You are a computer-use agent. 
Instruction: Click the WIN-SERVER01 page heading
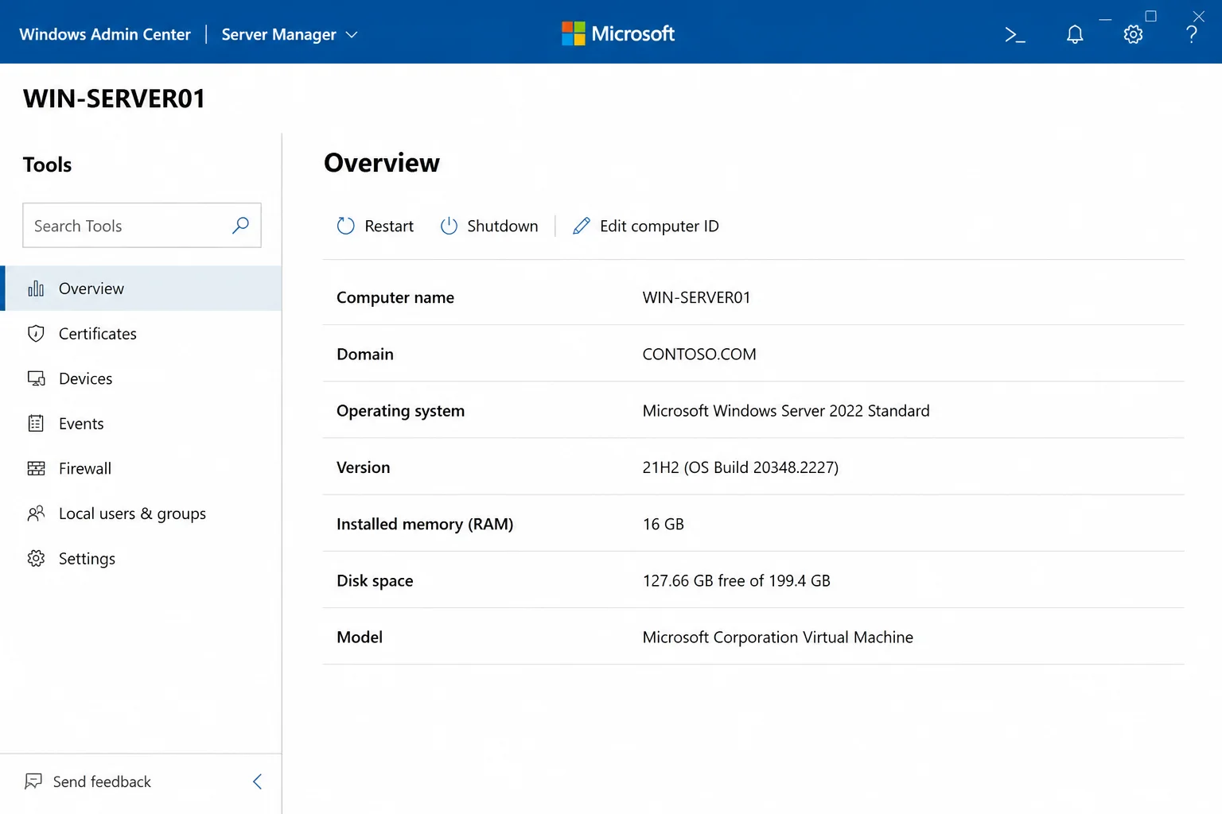[115, 99]
